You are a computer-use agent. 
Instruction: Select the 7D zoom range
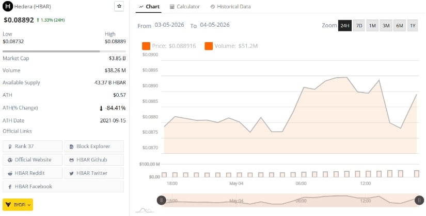(x=359, y=26)
